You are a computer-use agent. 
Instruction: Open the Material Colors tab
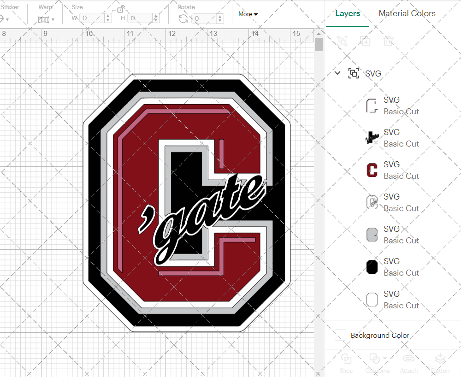coord(407,13)
